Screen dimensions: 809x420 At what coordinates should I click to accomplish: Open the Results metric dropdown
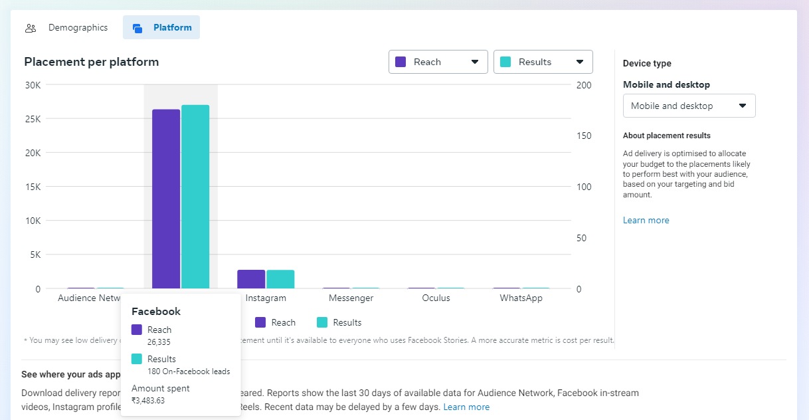coord(543,62)
